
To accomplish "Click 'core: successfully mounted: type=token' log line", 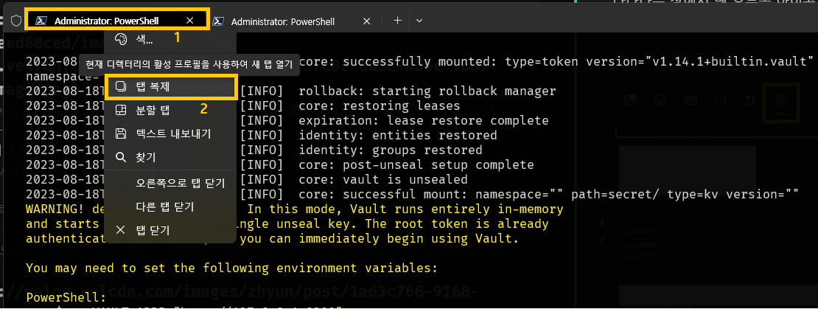I will point(556,62).
